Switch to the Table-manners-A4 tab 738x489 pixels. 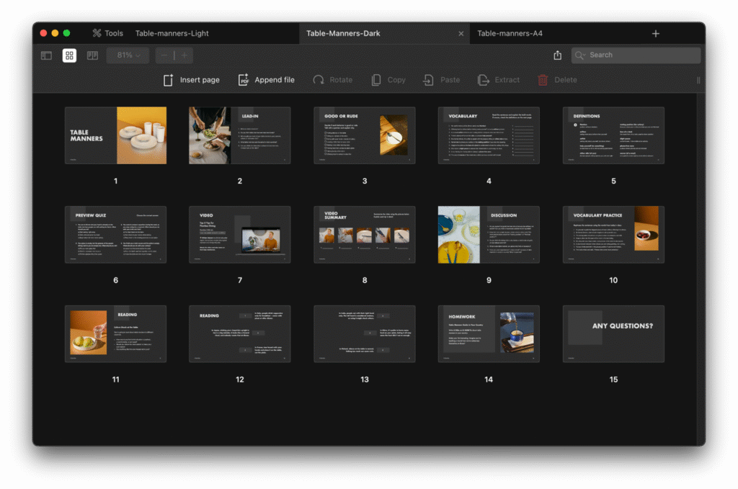coord(510,33)
